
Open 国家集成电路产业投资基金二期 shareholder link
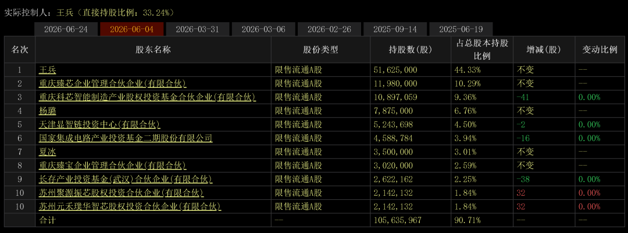[x=126, y=138]
